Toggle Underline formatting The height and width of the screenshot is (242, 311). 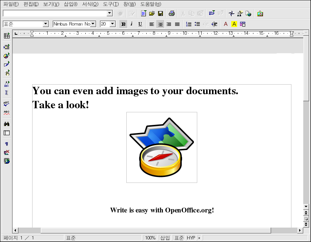(x=140, y=24)
